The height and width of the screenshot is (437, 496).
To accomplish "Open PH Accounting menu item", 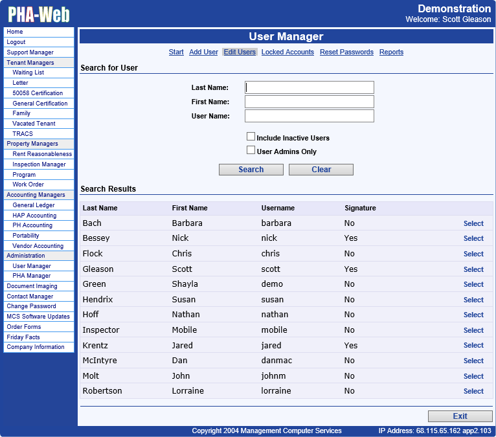I will pyautogui.click(x=39, y=225).
